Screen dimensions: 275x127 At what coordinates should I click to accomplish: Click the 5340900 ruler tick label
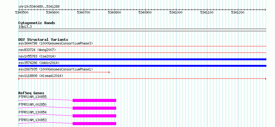point(145,12)
